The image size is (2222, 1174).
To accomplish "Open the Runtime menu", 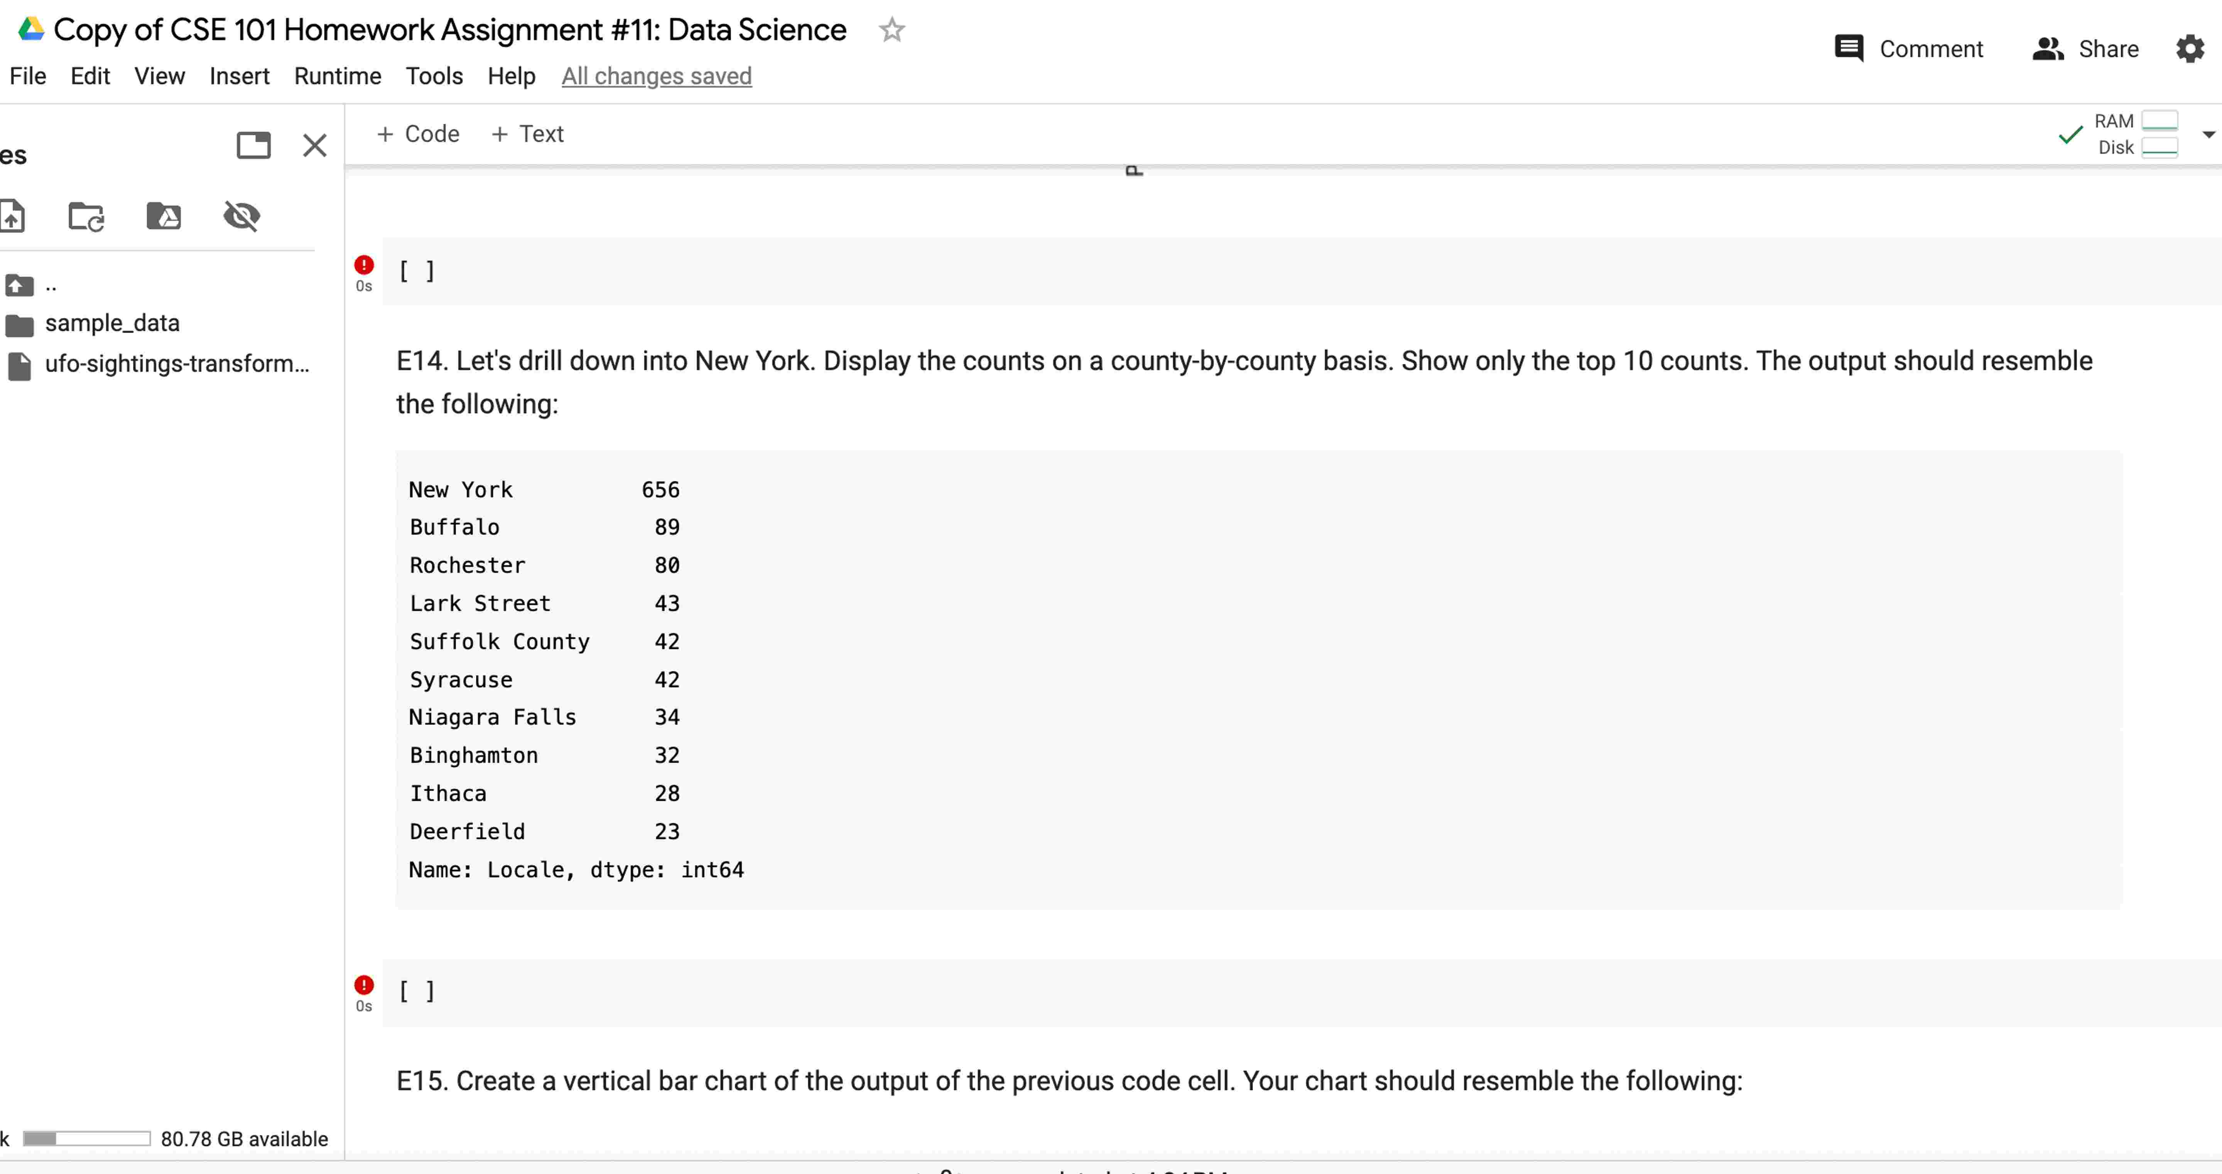I will [x=337, y=76].
